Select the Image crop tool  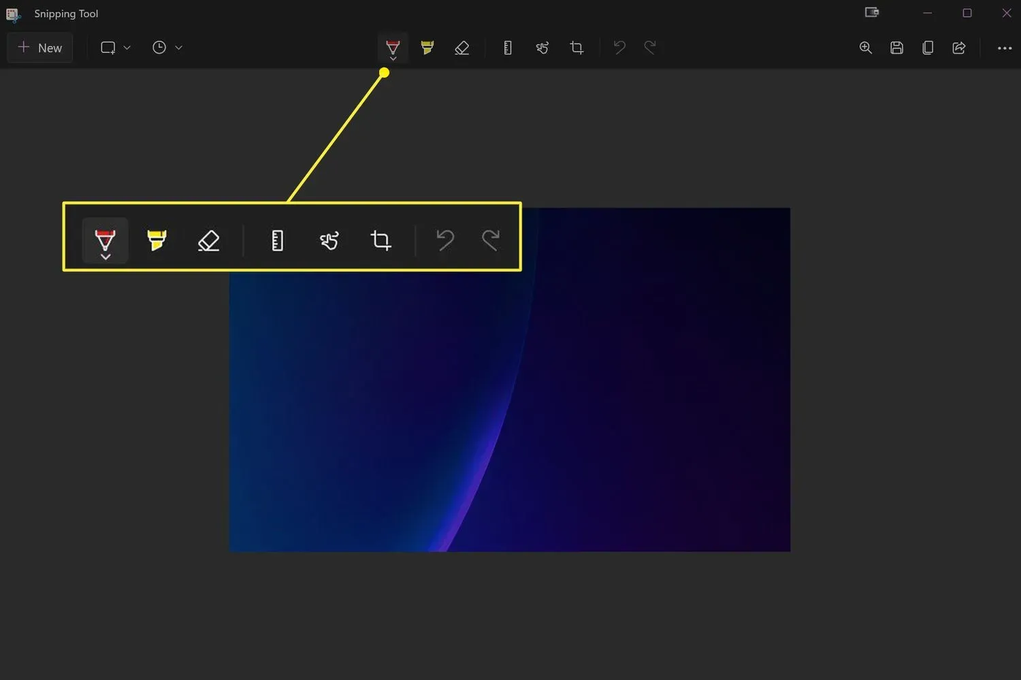pos(577,48)
